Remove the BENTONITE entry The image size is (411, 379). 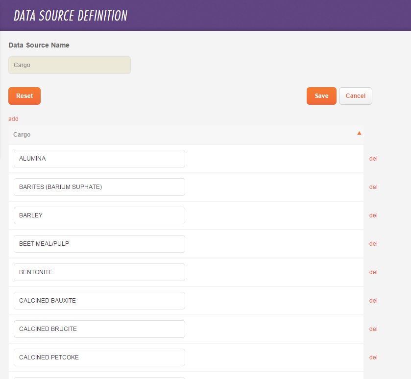373,272
